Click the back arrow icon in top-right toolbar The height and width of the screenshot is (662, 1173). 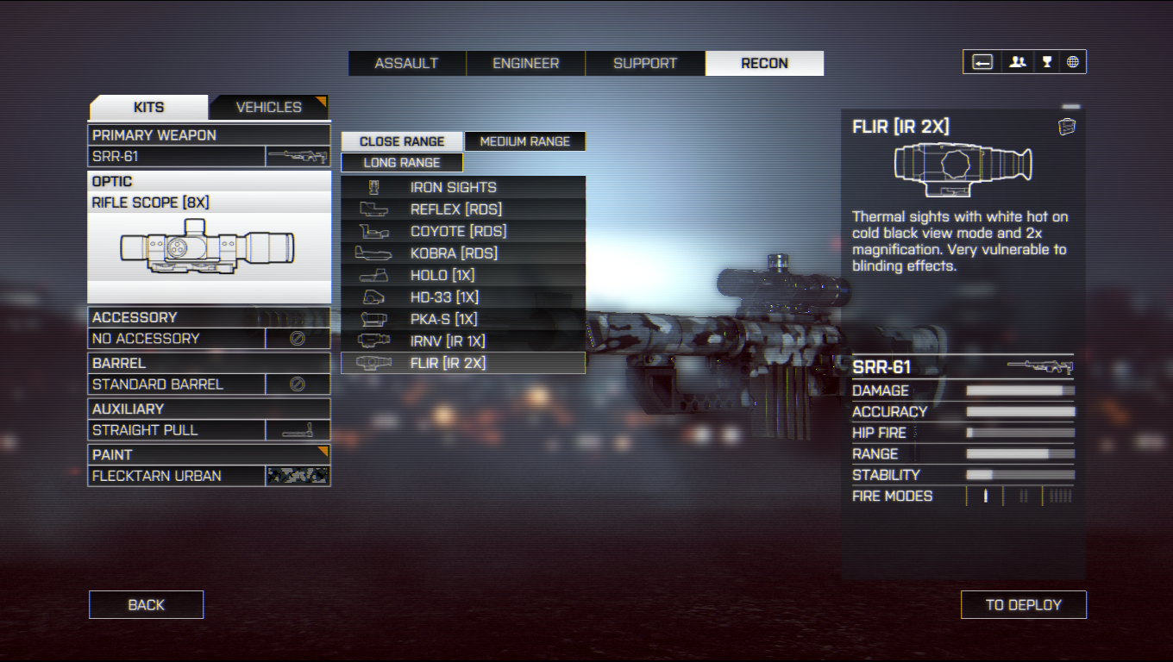tap(982, 62)
